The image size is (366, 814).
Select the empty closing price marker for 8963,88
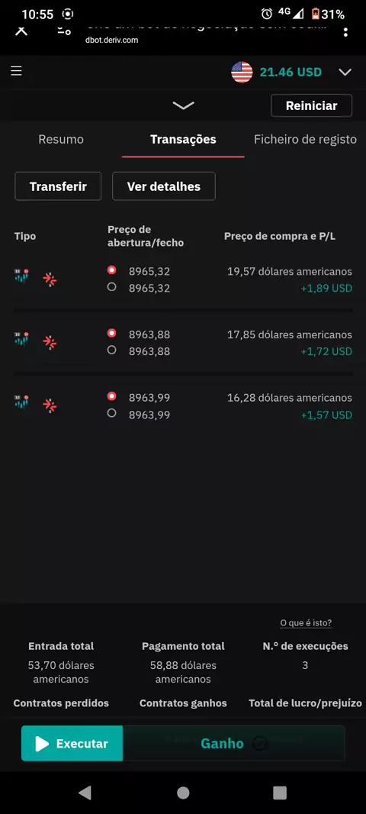111,350
